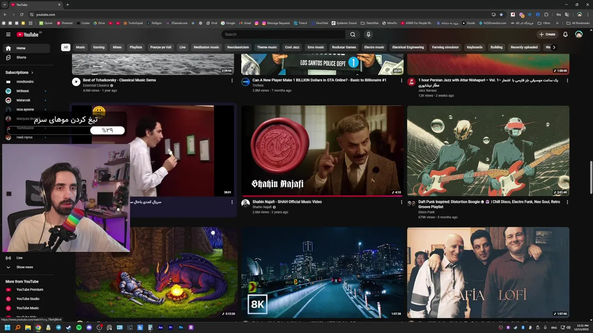The height and width of the screenshot is (333, 593).
Task: Select the Cool Jazz filter chip
Action: [292, 47]
